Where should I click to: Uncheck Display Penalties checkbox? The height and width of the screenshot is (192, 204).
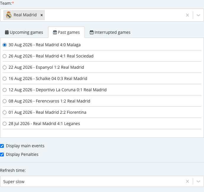click(x=2, y=154)
